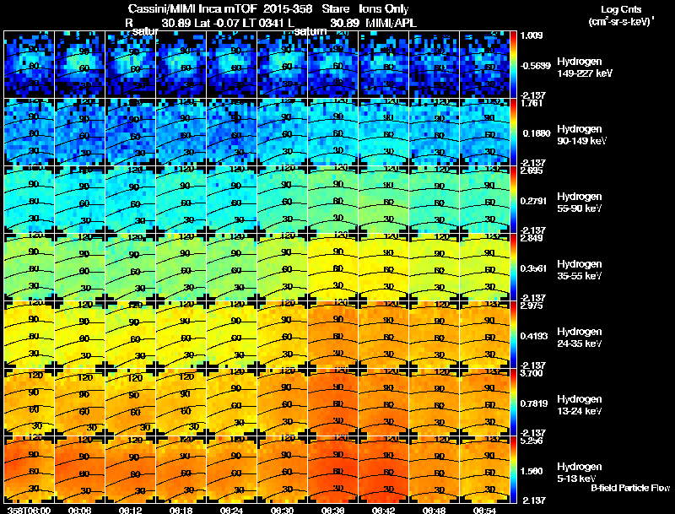
Task: Click the 06:30 time axis label
Action: tap(282, 510)
